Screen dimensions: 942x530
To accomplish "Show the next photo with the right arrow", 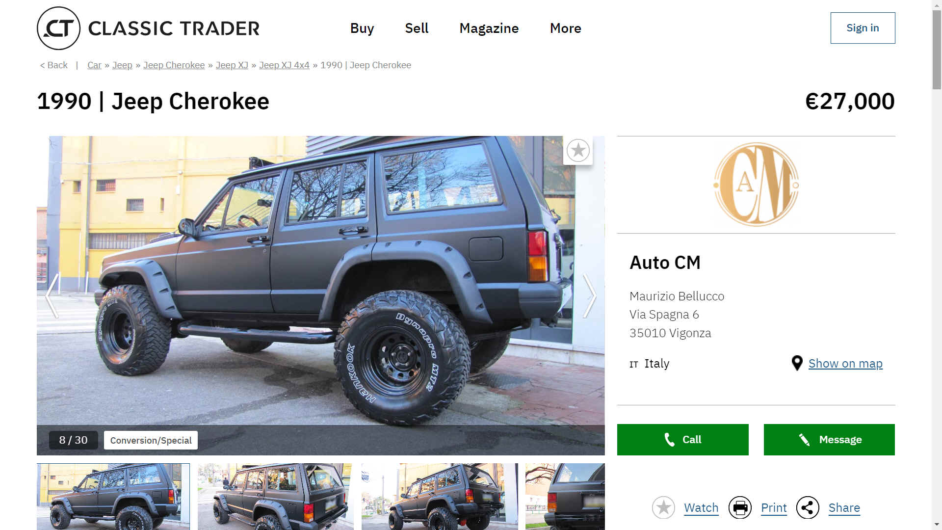I will pyautogui.click(x=589, y=296).
